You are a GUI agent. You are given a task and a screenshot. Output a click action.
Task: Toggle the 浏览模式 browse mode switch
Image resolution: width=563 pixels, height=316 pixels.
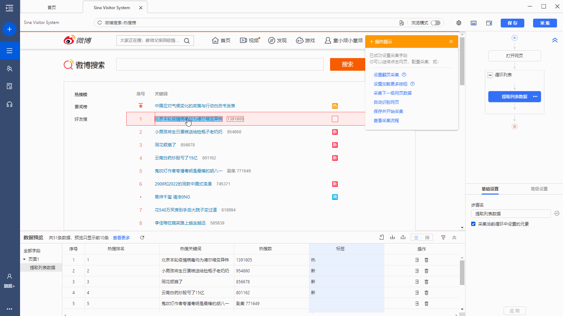(436, 23)
